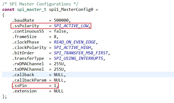Click the spi_master_t type name
Screen dimensions: 174x103
pyautogui.click(x=32, y=10)
